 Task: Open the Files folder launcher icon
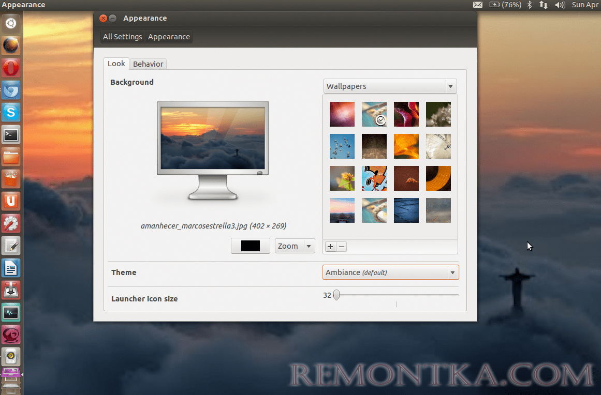(11, 157)
